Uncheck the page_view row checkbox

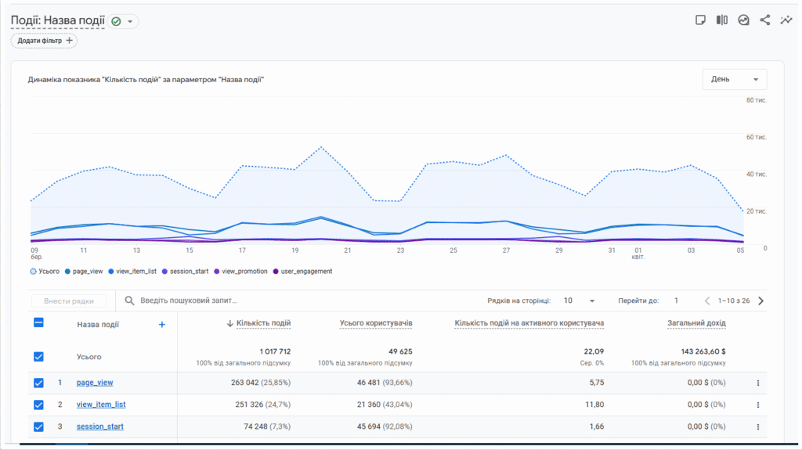[x=38, y=383]
